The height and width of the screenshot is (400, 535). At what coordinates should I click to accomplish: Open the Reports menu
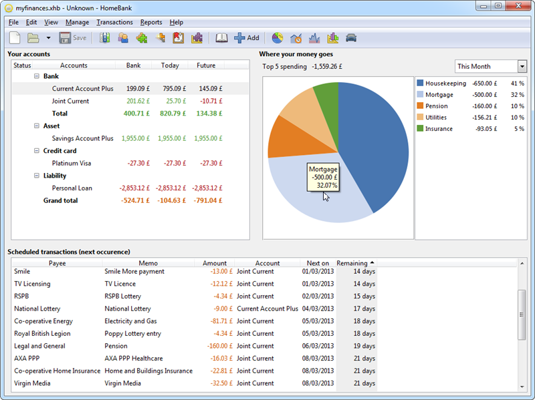151,22
